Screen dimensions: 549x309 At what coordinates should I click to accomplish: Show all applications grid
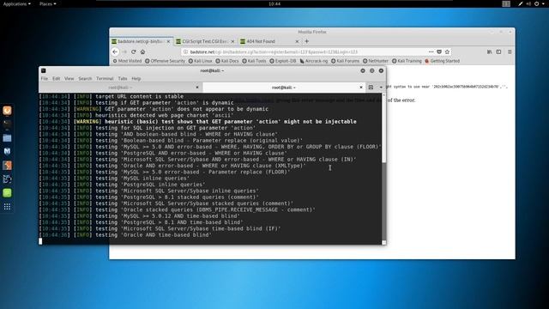[7, 207]
